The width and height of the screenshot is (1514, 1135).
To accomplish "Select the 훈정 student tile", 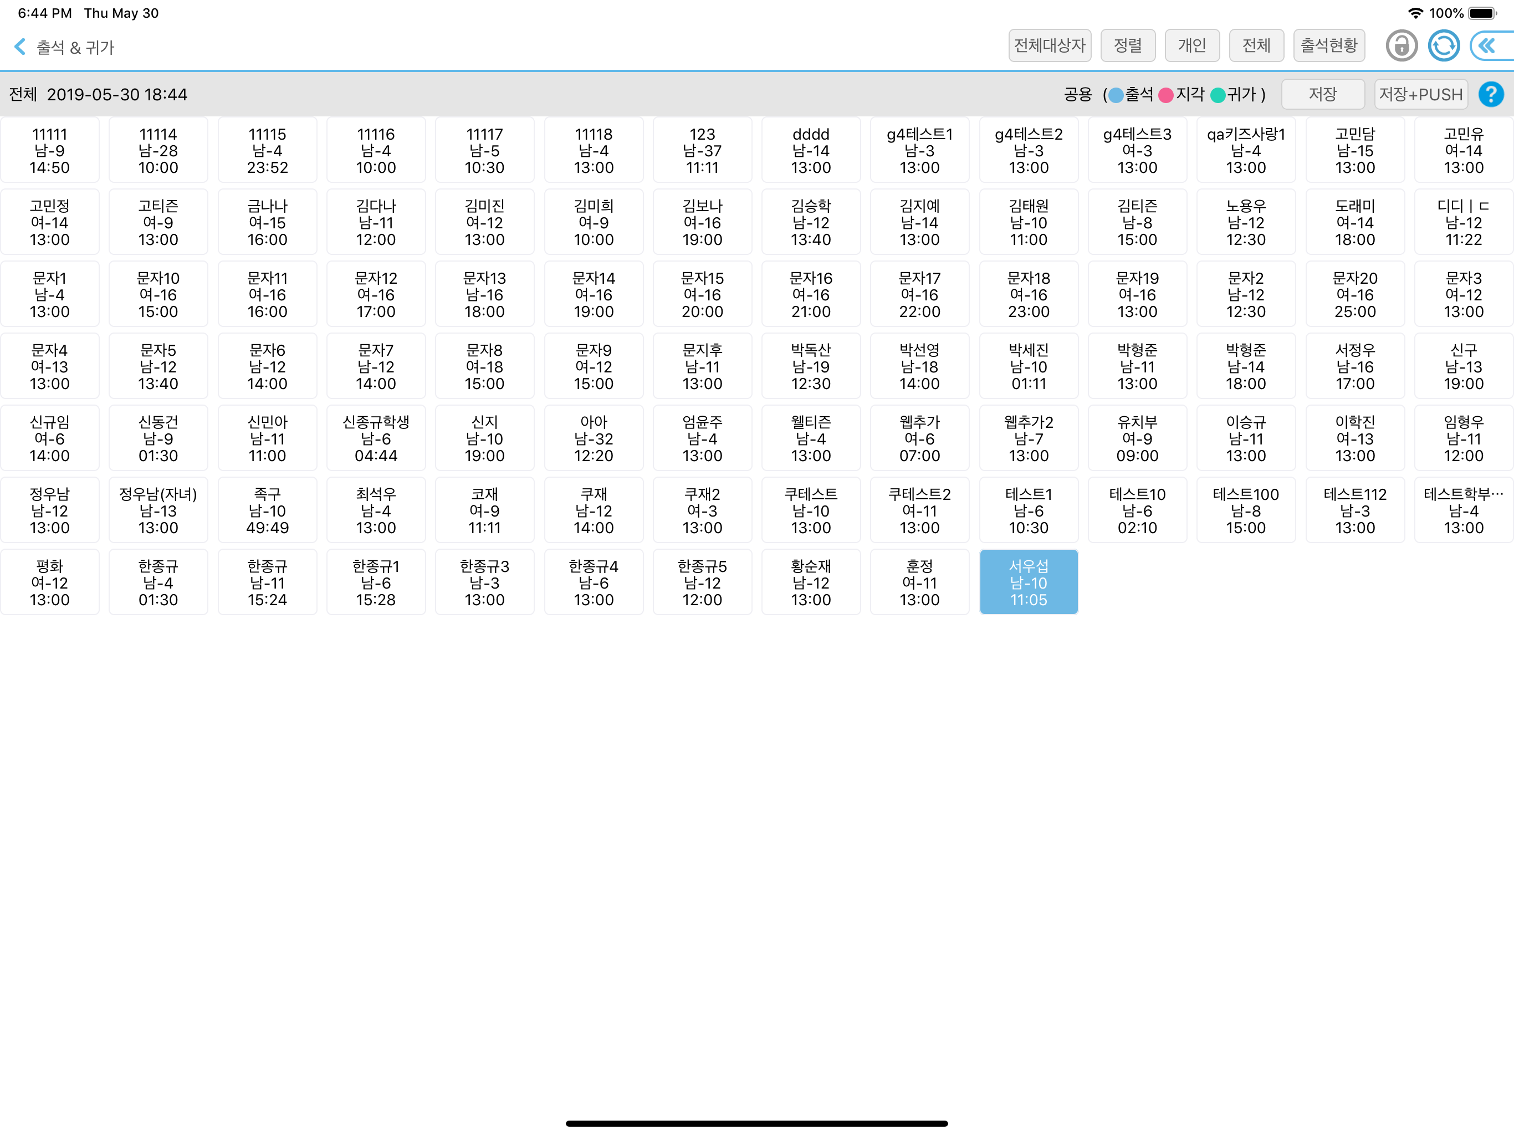I will (x=919, y=582).
